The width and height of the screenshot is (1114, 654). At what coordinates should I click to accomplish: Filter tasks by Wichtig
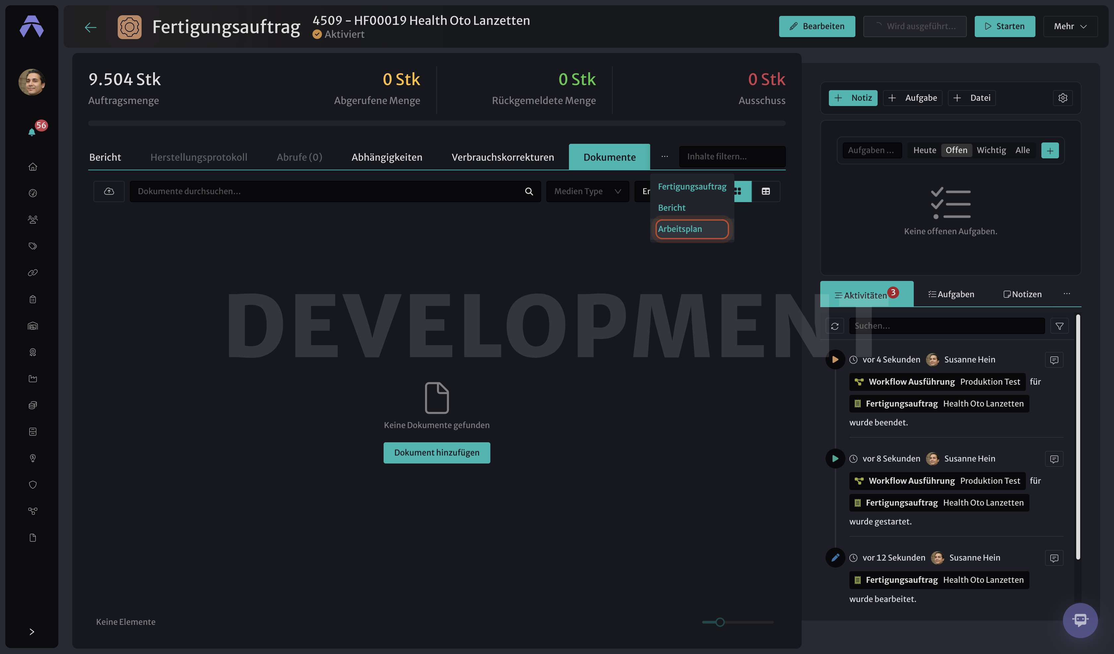click(991, 150)
